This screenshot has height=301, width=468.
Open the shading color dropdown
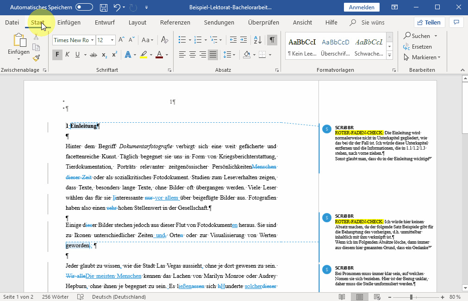pos(254,55)
